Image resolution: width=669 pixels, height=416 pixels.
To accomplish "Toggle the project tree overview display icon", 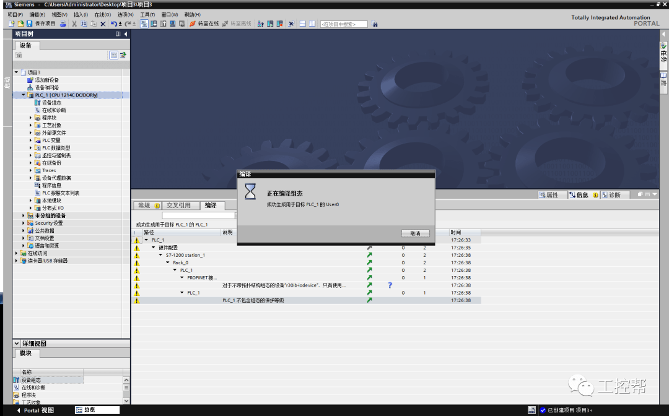I will coord(113,55).
